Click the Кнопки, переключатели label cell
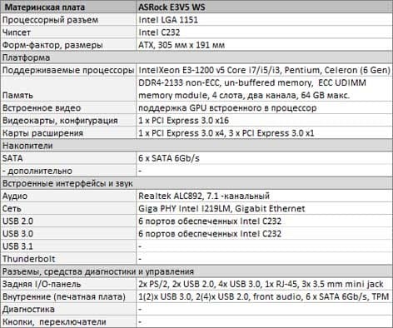This screenshot has width=393, height=328. (x=68, y=321)
